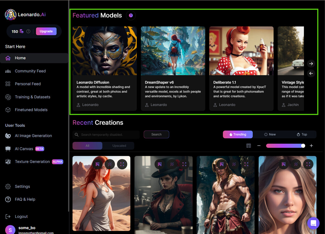Click the Upgrade button

coord(46,31)
